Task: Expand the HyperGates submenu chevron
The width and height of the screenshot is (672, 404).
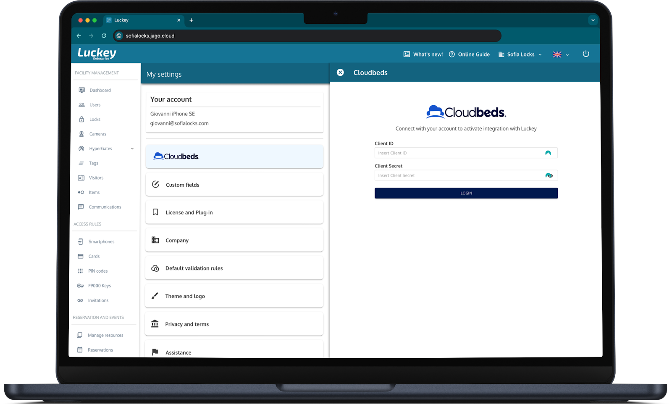Action: pyautogui.click(x=132, y=149)
